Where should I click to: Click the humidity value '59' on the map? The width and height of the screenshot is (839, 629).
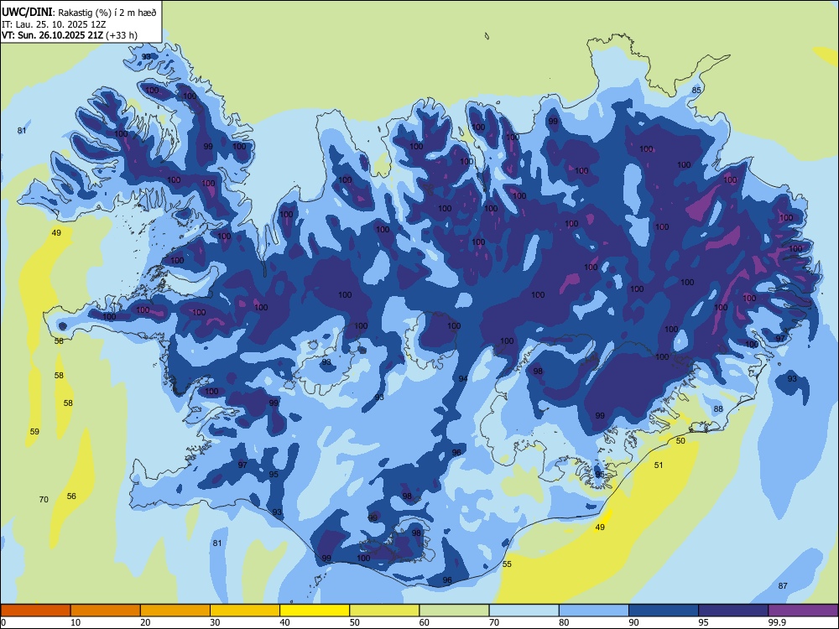pos(34,431)
